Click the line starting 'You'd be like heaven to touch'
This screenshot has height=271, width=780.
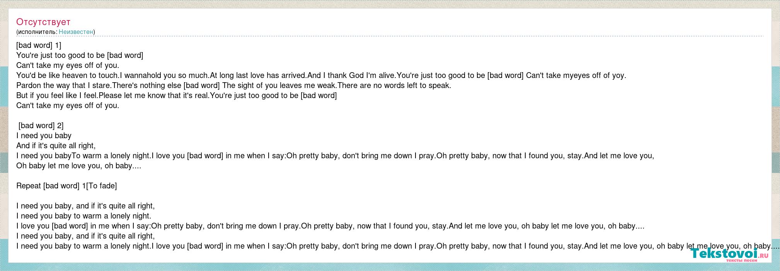(x=321, y=75)
